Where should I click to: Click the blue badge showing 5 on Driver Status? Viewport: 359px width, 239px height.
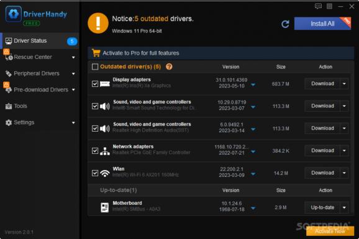[x=72, y=41]
